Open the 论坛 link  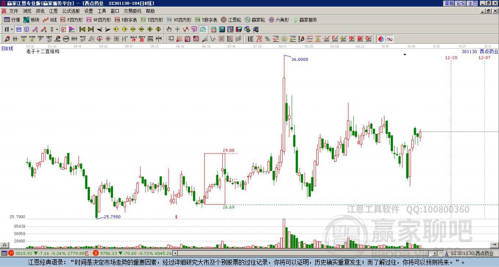pos(461,3)
